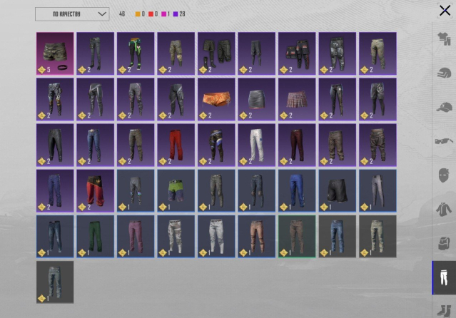456x318 pixels.
Task: Open the outfit sets category icon
Action: click(x=444, y=39)
